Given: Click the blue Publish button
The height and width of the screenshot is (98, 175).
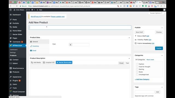Looking at the screenshot, I should pyautogui.click(x=159, y=48).
